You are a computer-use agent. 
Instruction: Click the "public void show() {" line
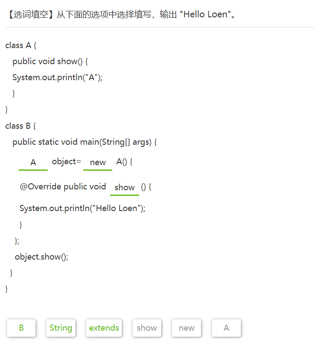(50, 61)
